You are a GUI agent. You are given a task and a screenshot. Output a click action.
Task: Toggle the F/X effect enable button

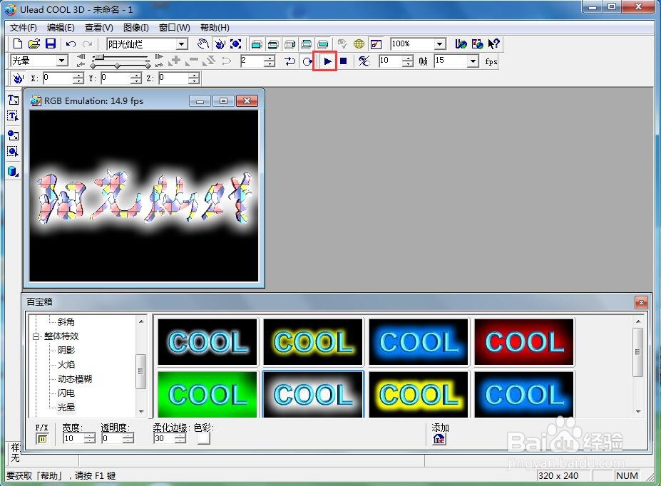tap(42, 439)
